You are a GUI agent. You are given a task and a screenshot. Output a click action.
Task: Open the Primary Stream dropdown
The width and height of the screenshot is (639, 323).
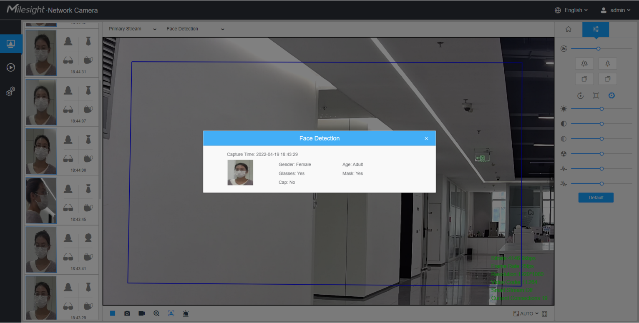(133, 29)
